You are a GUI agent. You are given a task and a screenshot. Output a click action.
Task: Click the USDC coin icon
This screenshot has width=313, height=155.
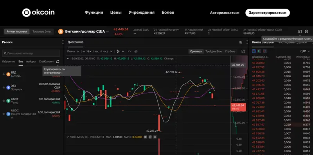(8, 114)
